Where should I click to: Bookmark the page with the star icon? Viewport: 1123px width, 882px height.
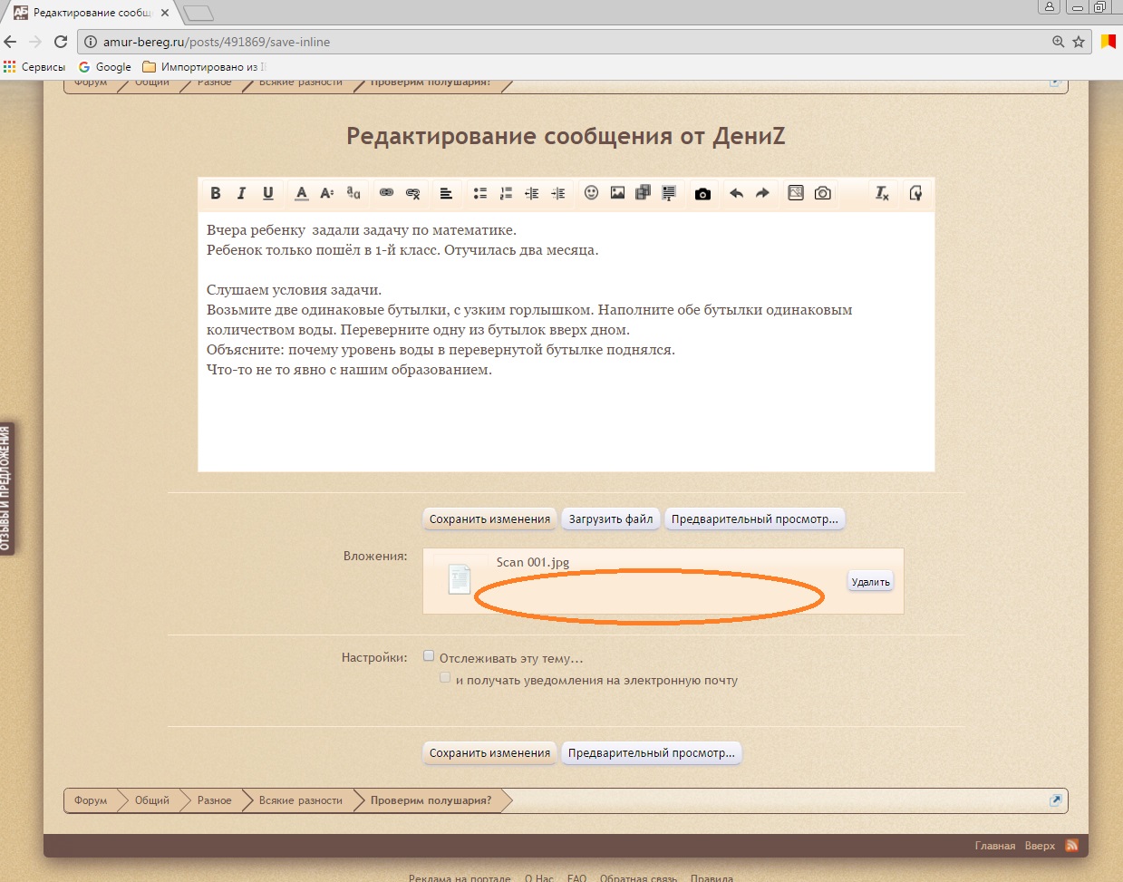1079,42
